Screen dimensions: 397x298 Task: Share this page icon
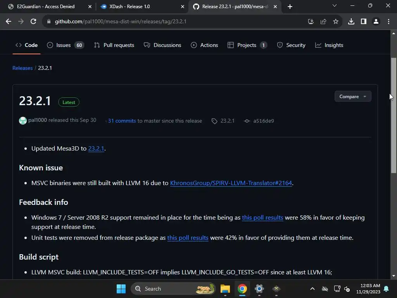click(323, 22)
